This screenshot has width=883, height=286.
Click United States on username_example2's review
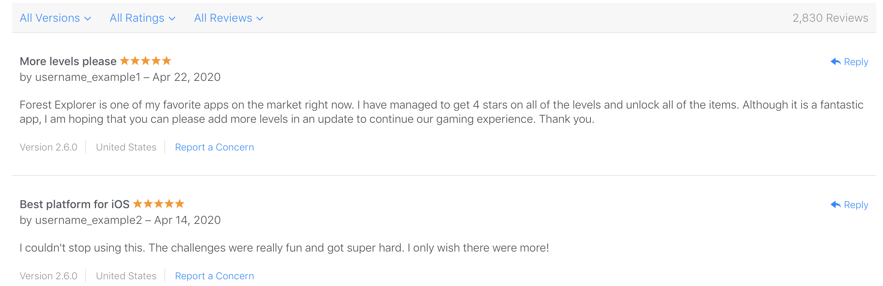click(126, 276)
